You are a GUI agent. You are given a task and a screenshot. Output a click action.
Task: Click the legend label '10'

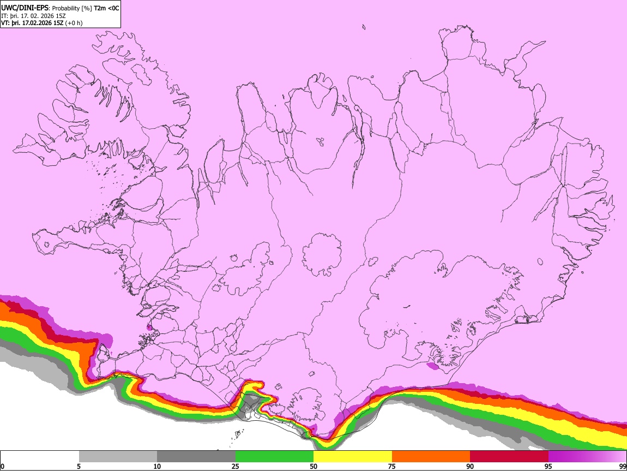157,467
